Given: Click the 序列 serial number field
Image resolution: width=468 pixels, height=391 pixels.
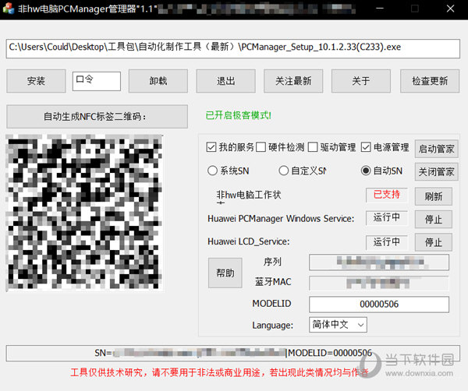Looking at the screenshot, I should click(379, 262).
